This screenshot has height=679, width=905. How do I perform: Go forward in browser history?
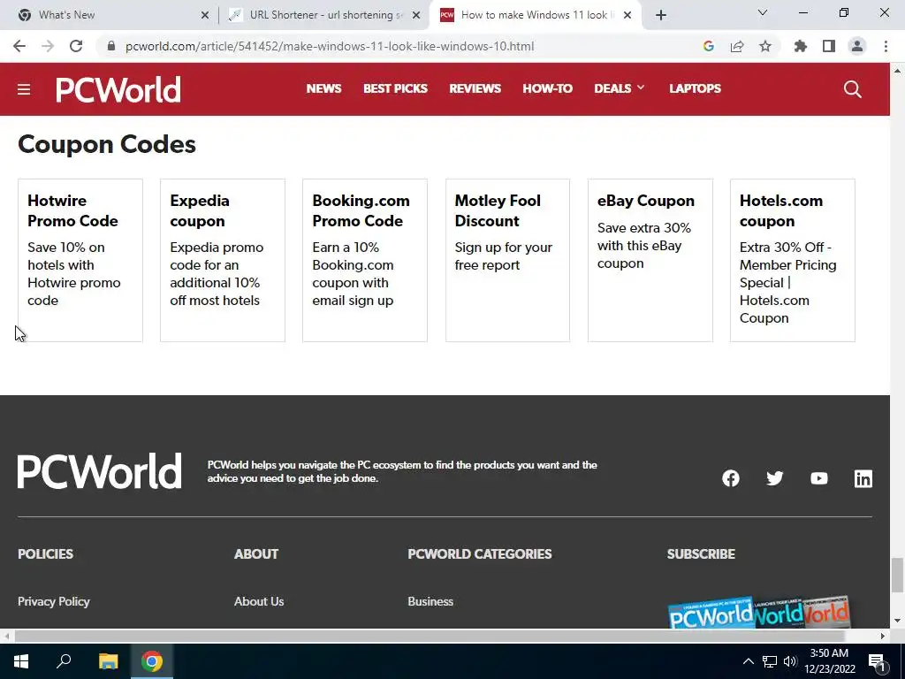48,46
